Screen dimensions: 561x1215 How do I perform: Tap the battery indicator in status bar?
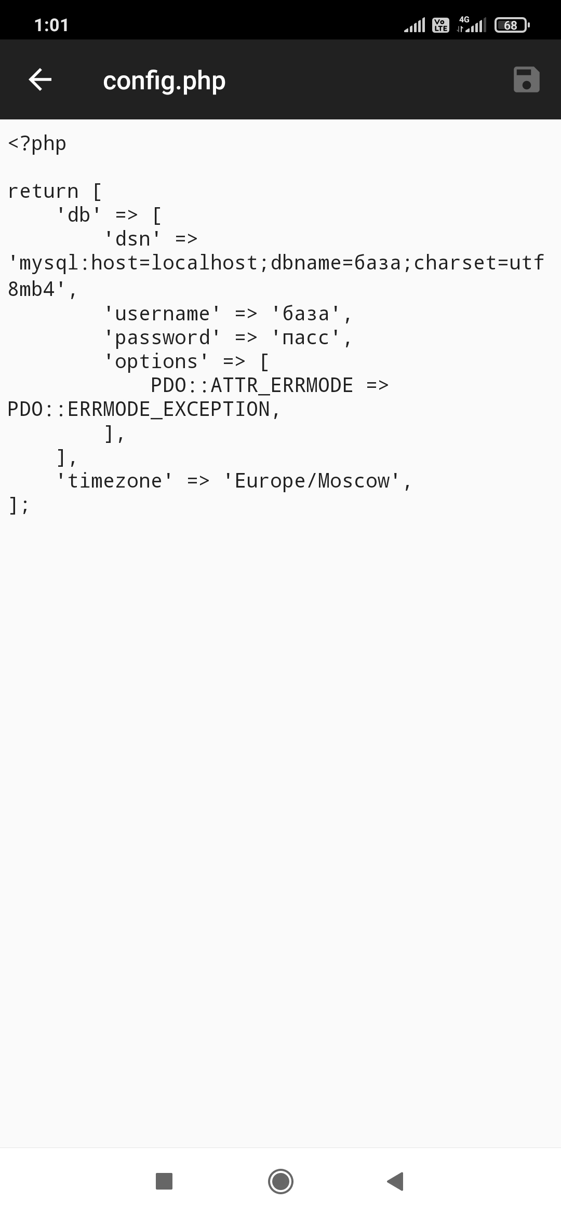512,25
